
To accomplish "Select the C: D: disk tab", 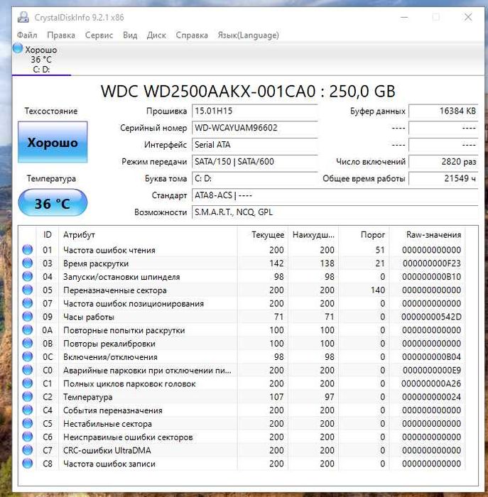I will (x=41, y=59).
